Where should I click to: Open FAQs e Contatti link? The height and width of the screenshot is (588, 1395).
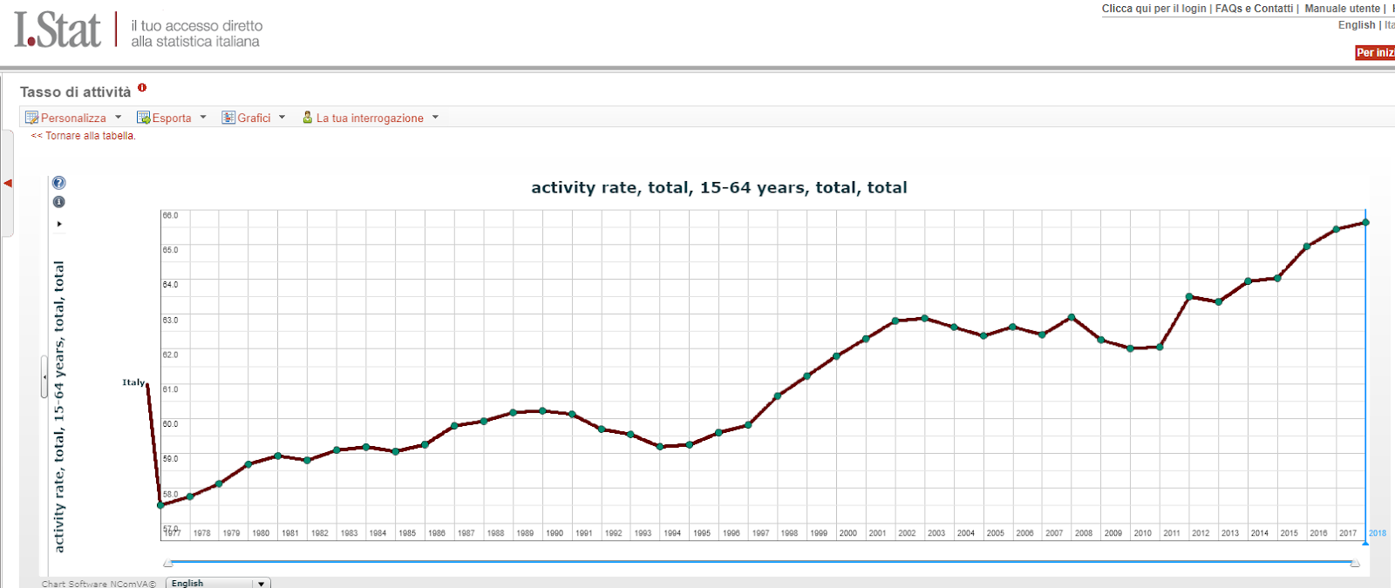1254,9
